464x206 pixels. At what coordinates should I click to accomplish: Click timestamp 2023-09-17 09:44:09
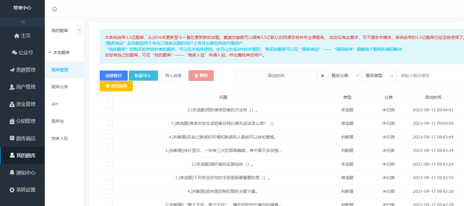click(433, 123)
